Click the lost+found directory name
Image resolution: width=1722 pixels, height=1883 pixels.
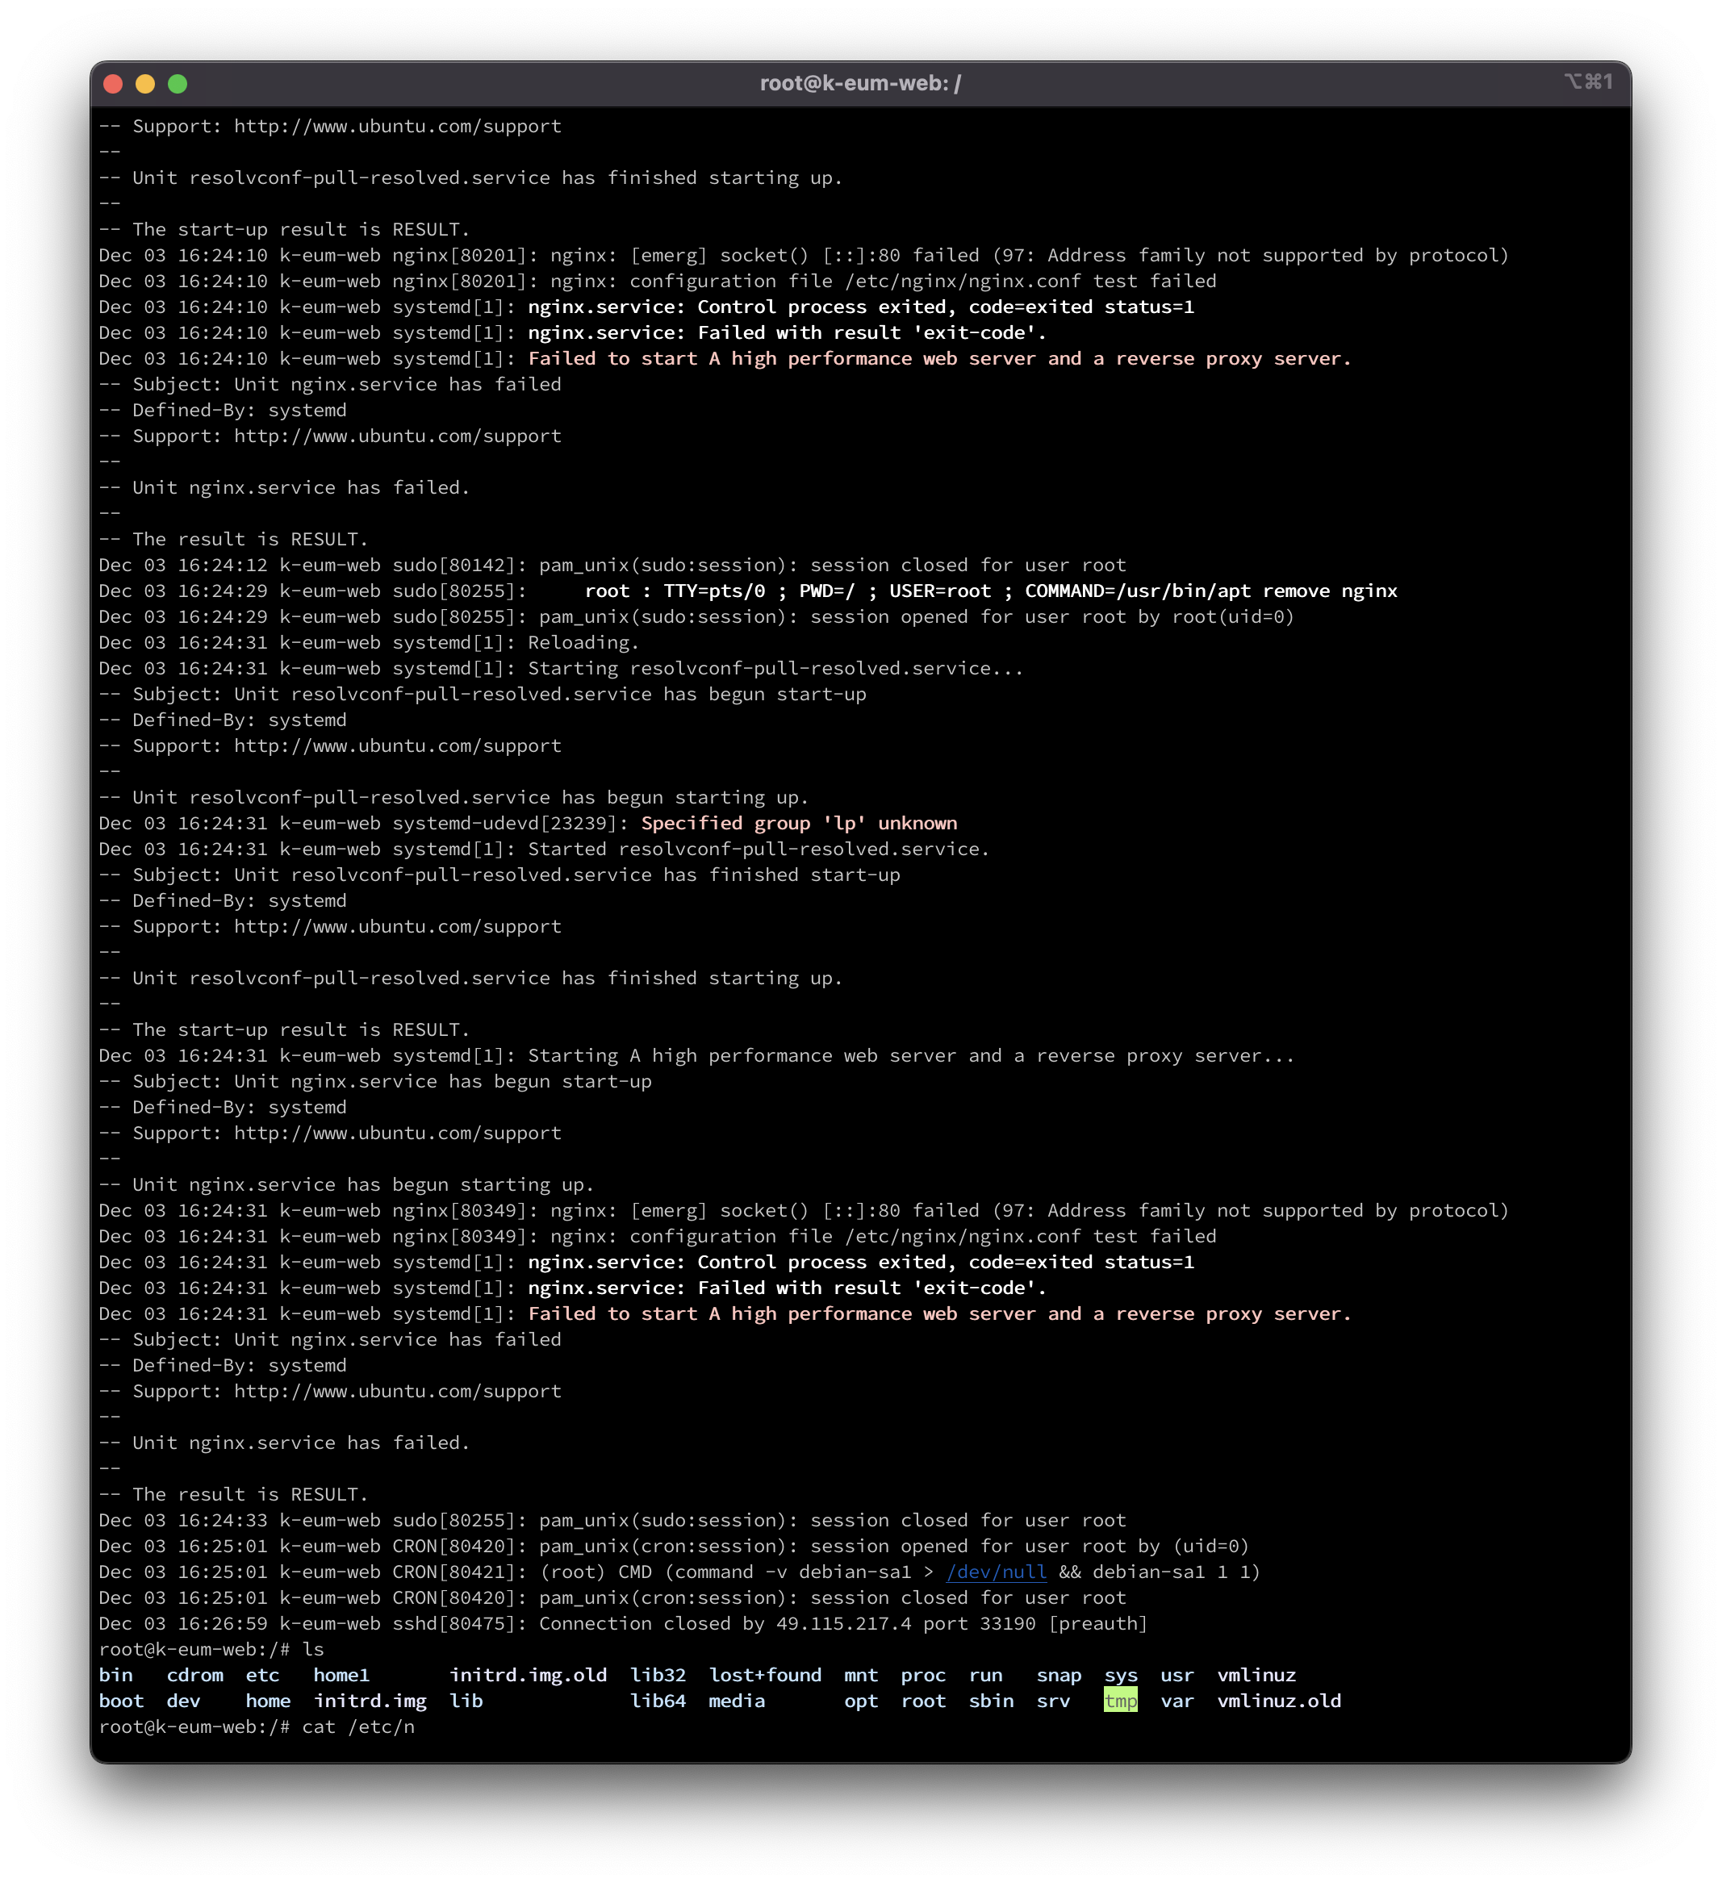(764, 1676)
